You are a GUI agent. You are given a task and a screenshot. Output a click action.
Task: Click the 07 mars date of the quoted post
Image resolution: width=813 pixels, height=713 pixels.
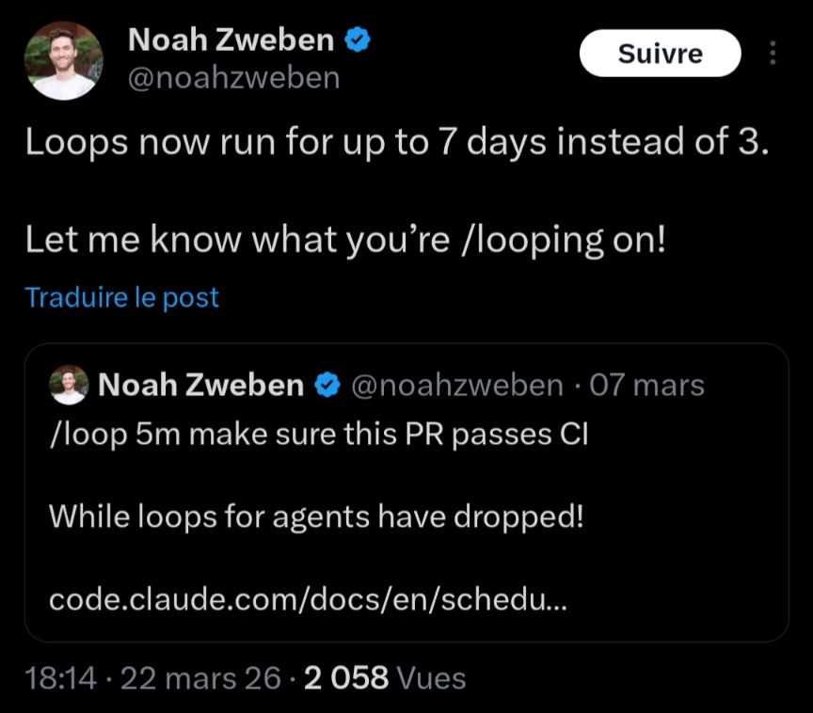click(x=646, y=385)
